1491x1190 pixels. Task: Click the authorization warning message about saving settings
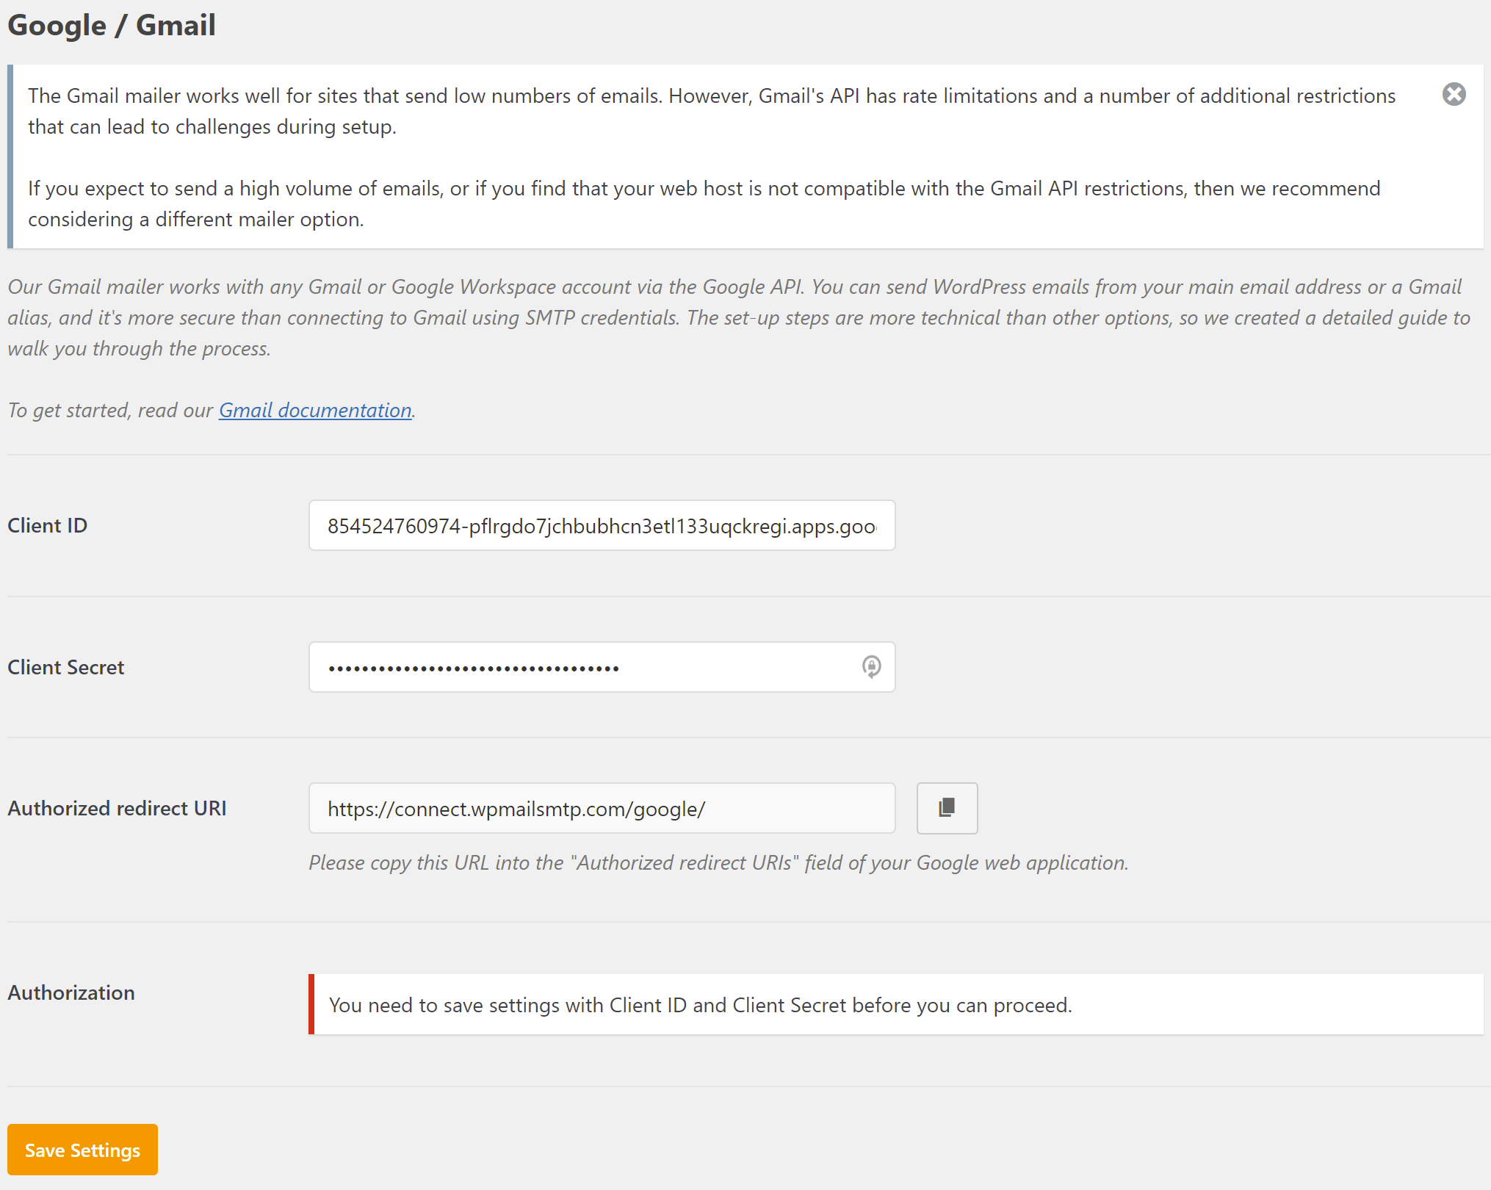701,1005
